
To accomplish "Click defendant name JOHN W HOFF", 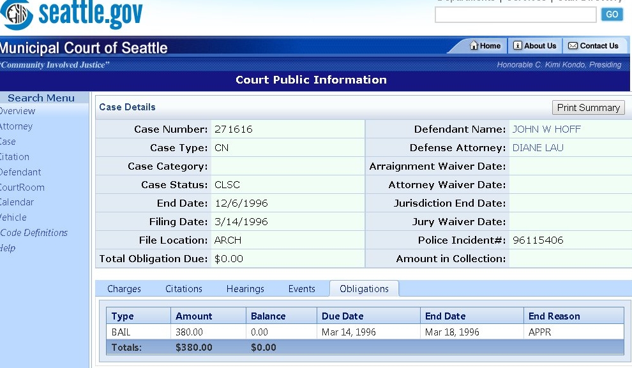I will tap(546, 129).
